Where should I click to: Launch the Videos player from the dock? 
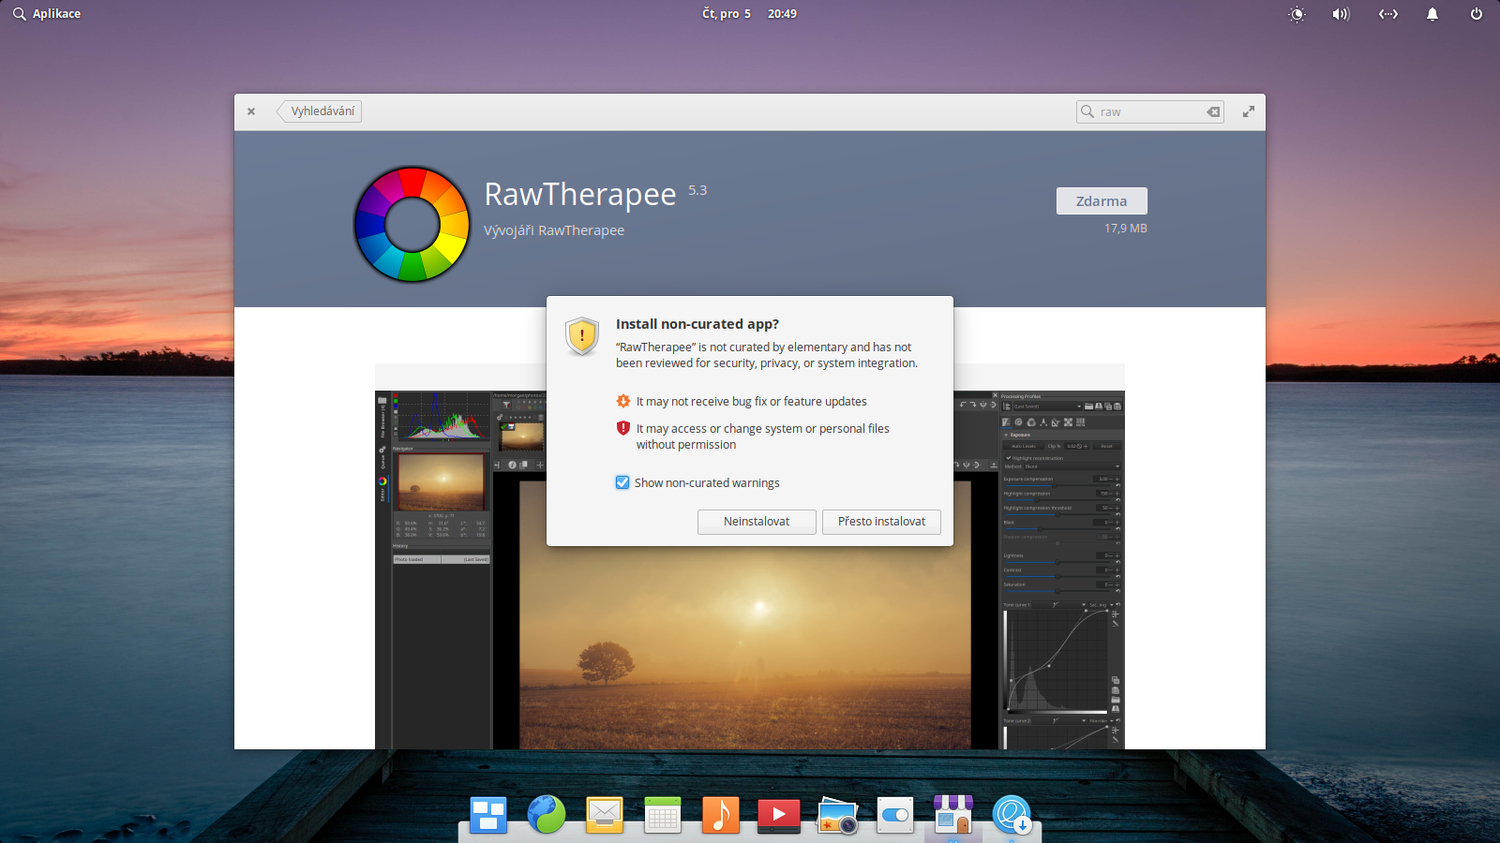(778, 814)
